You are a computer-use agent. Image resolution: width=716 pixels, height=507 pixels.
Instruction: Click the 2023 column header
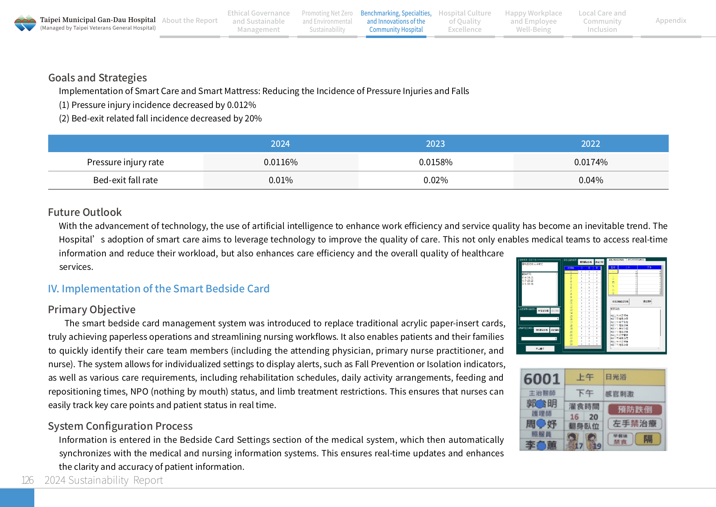(435, 144)
